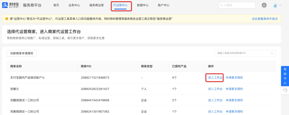Click the orange info icon in the notice banner
This screenshot has width=289, height=115.
(7, 18)
